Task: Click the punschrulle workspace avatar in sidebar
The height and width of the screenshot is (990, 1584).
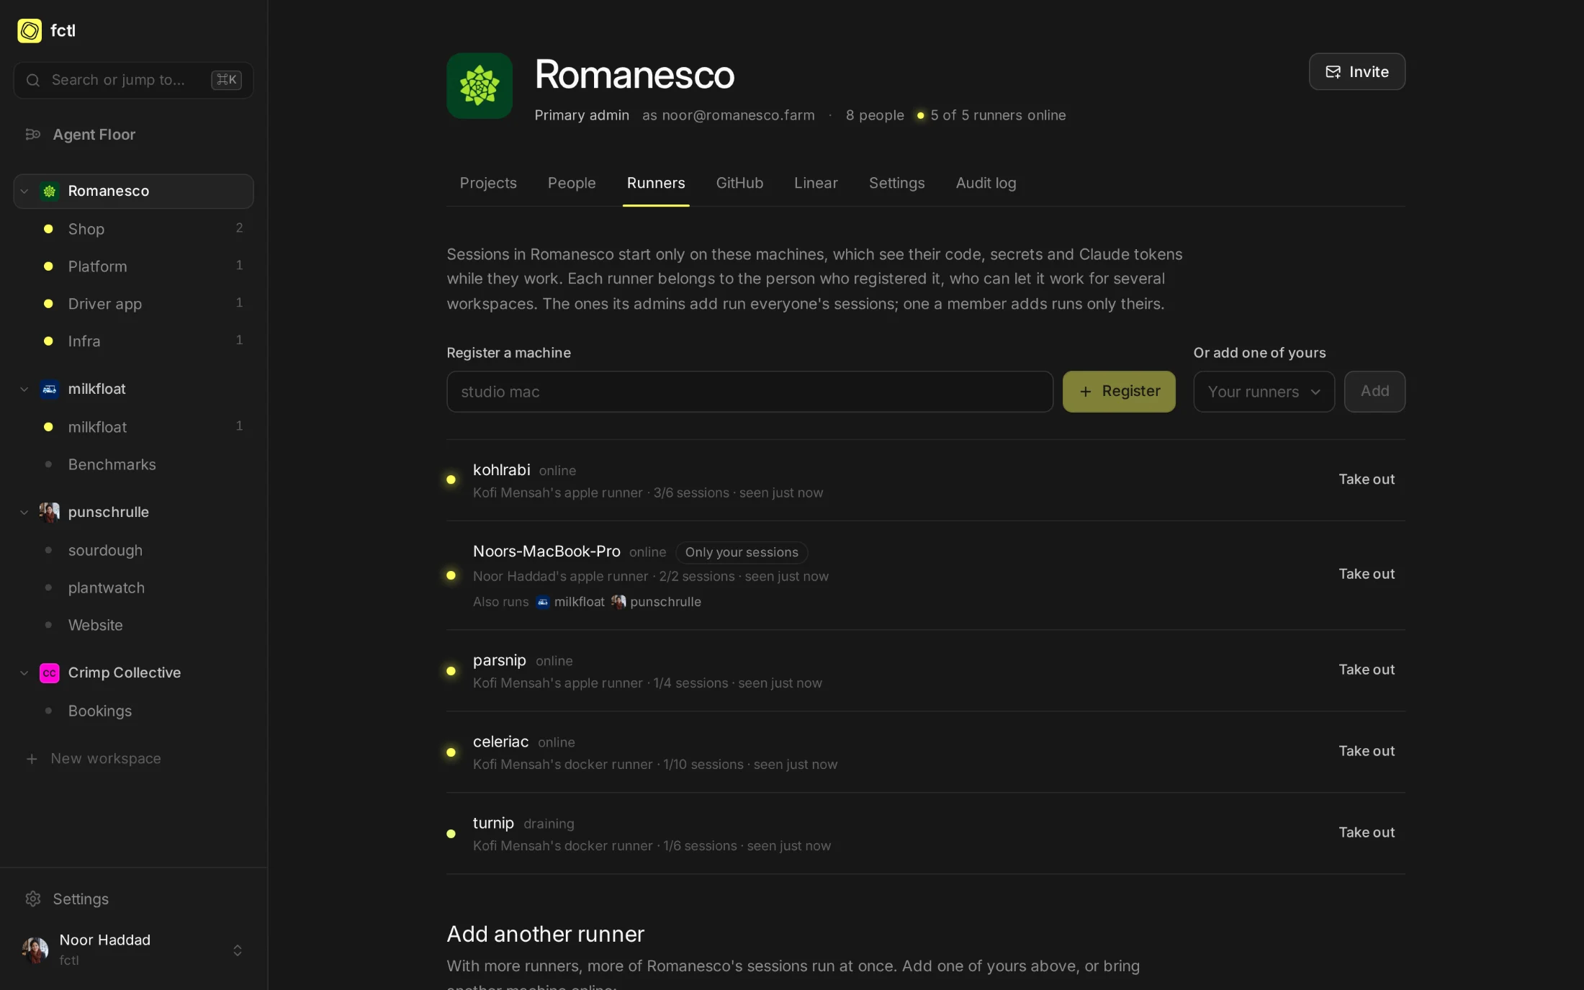Action: [x=50, y=513]
